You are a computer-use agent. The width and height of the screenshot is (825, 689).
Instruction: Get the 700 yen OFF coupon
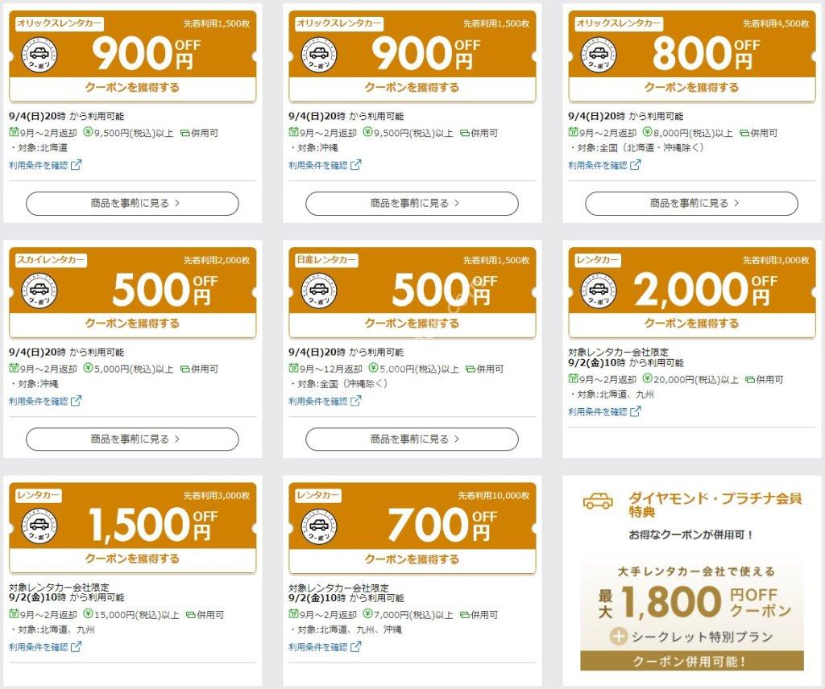pyautogui.click(x=412, y=559)
